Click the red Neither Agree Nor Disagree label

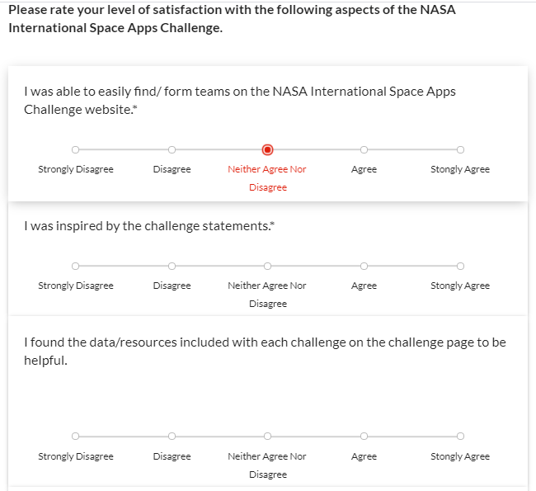[267, 178]
